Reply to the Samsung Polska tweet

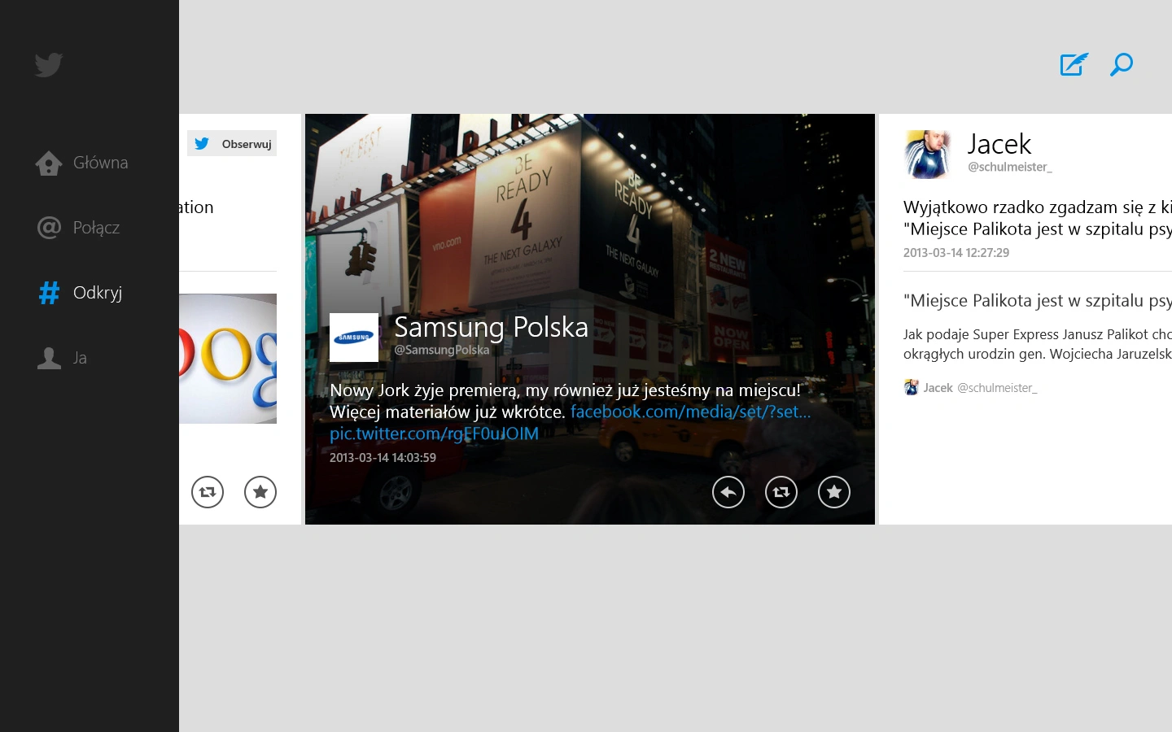point(728,492)
